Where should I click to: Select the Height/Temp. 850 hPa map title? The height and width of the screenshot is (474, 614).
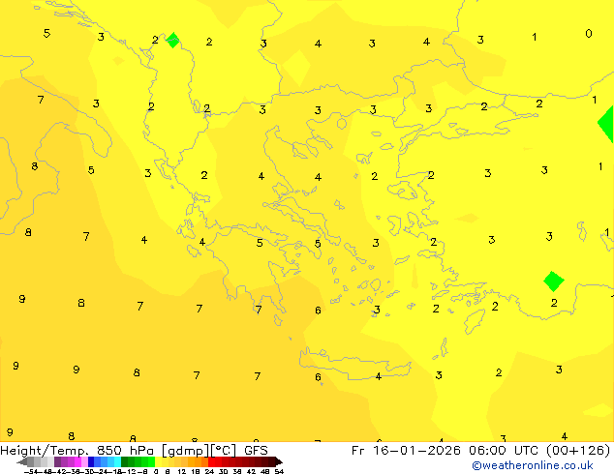tap(134, 451)
